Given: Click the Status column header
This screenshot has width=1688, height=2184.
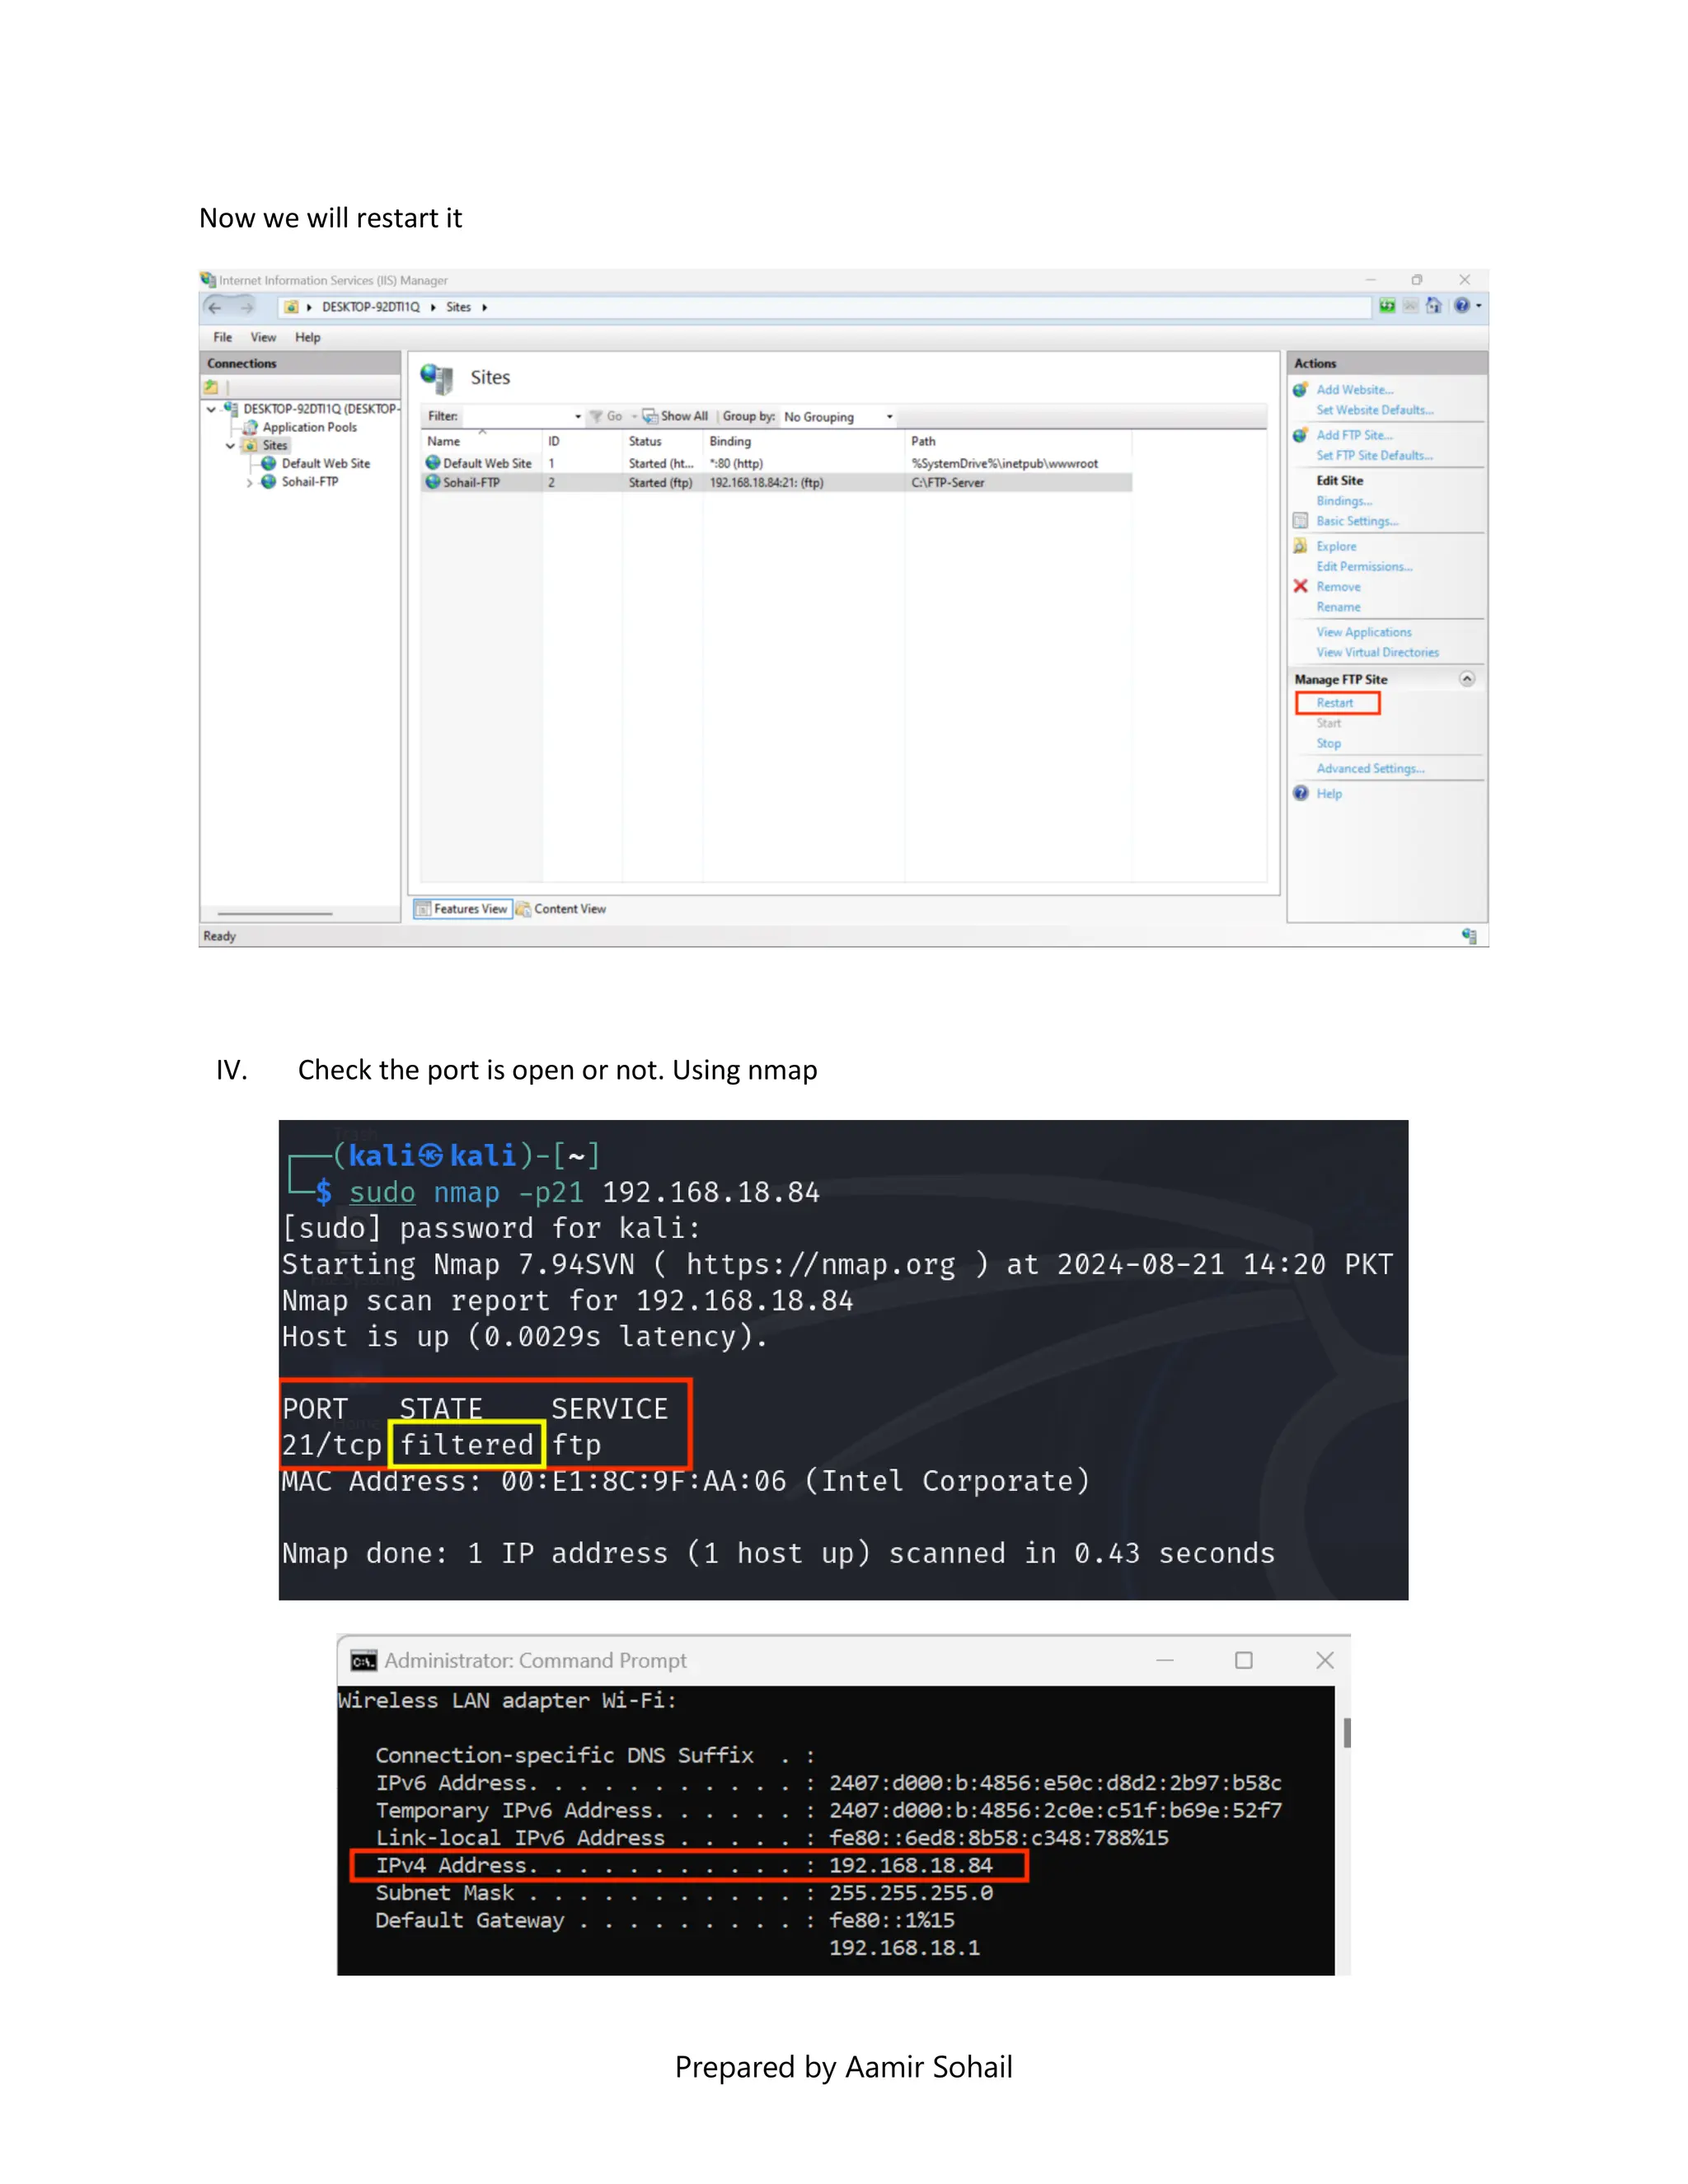Looking at the screenshot, I should pyautogui.click(x=662, y=441).
